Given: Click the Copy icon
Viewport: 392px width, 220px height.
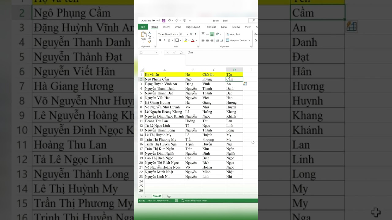Looking at the screenshot, I should click(149, 37).
